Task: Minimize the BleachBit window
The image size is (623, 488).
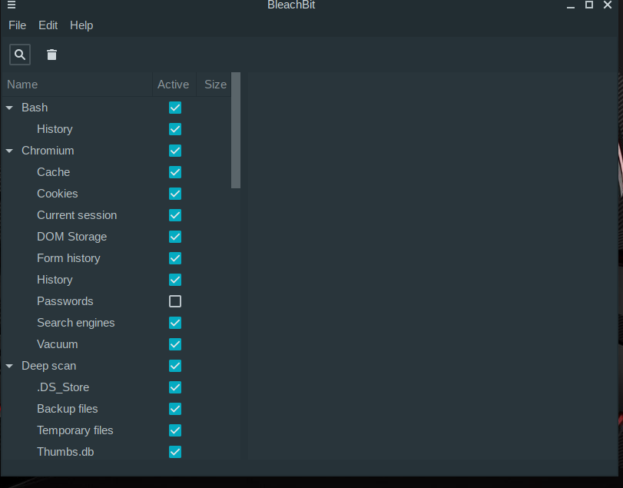Action: (571, 5)
